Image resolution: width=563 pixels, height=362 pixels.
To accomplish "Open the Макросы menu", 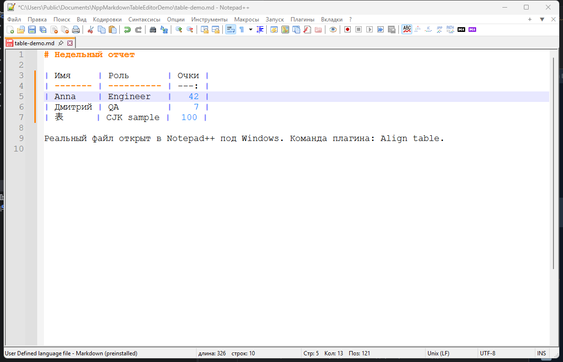I will click(246, 20).
